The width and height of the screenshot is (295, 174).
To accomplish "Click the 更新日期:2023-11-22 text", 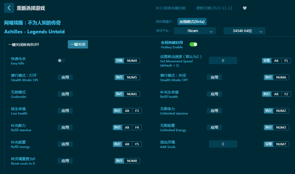I will point(214,8).
